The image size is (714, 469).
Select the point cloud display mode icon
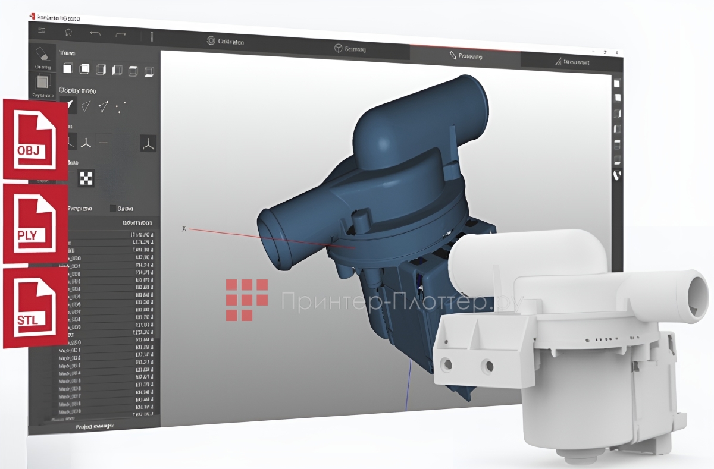click(119, 108)
